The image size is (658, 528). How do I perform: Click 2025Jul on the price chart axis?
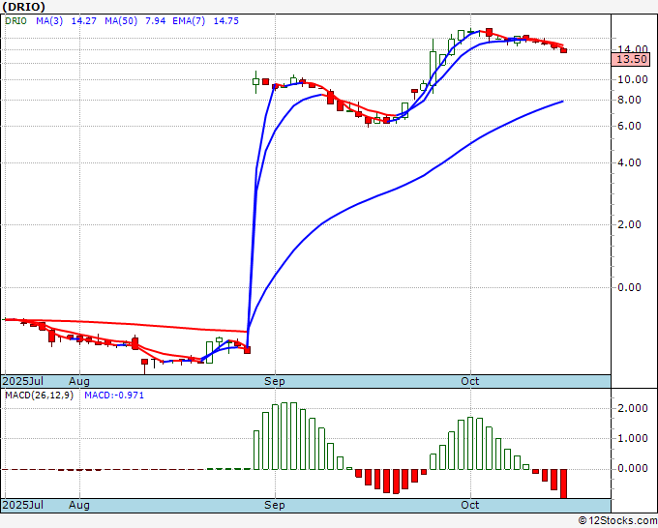pyautogui.click(x=22, y=381)
